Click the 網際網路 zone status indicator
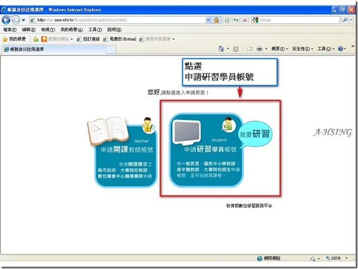This screenshot has height=269, width=358. click(x=268, y=258)
